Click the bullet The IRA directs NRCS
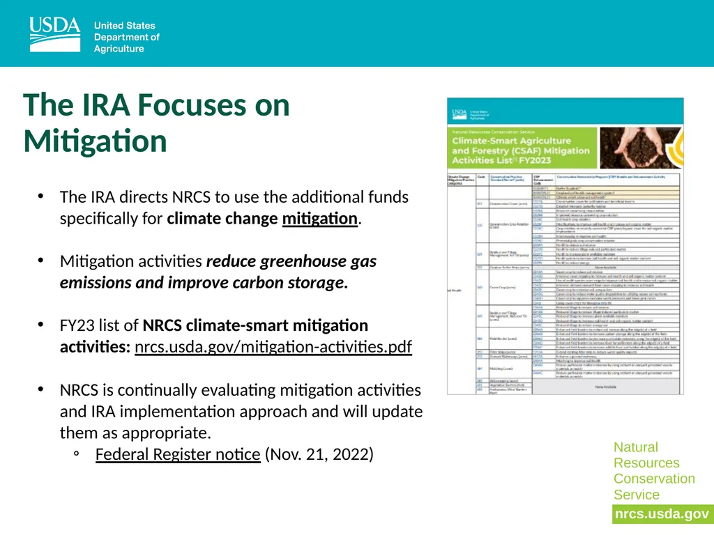This screenshot has height=535, width=714. click(234, 208)
